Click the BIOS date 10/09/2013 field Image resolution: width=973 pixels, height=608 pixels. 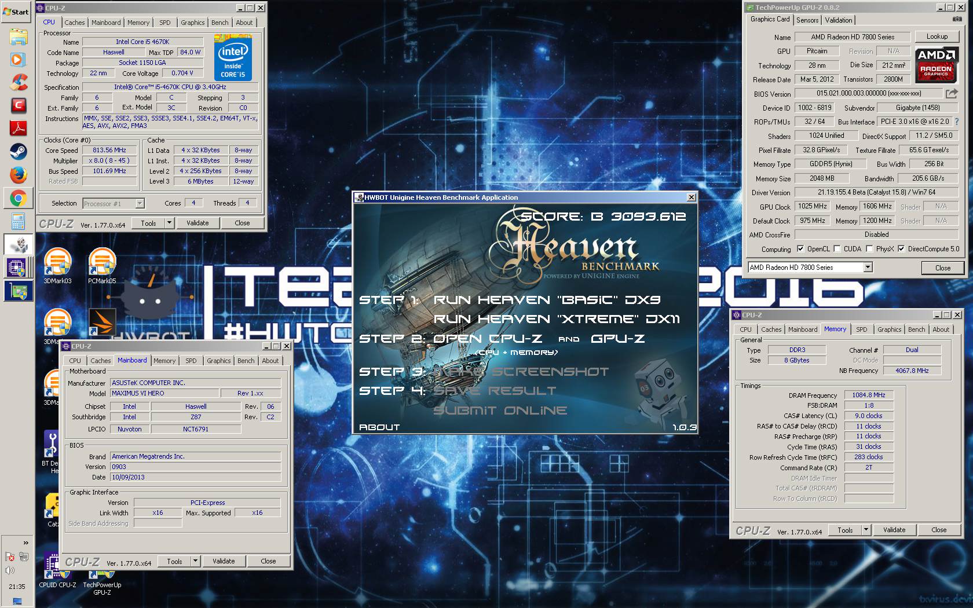point(196,477)
